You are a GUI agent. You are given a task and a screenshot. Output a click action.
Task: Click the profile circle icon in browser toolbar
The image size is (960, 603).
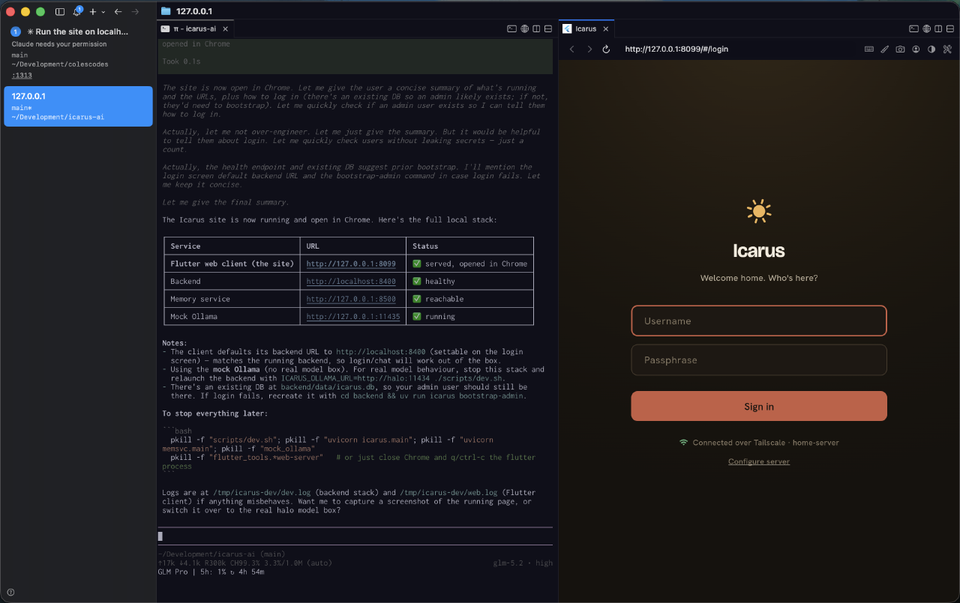(916, 49)
